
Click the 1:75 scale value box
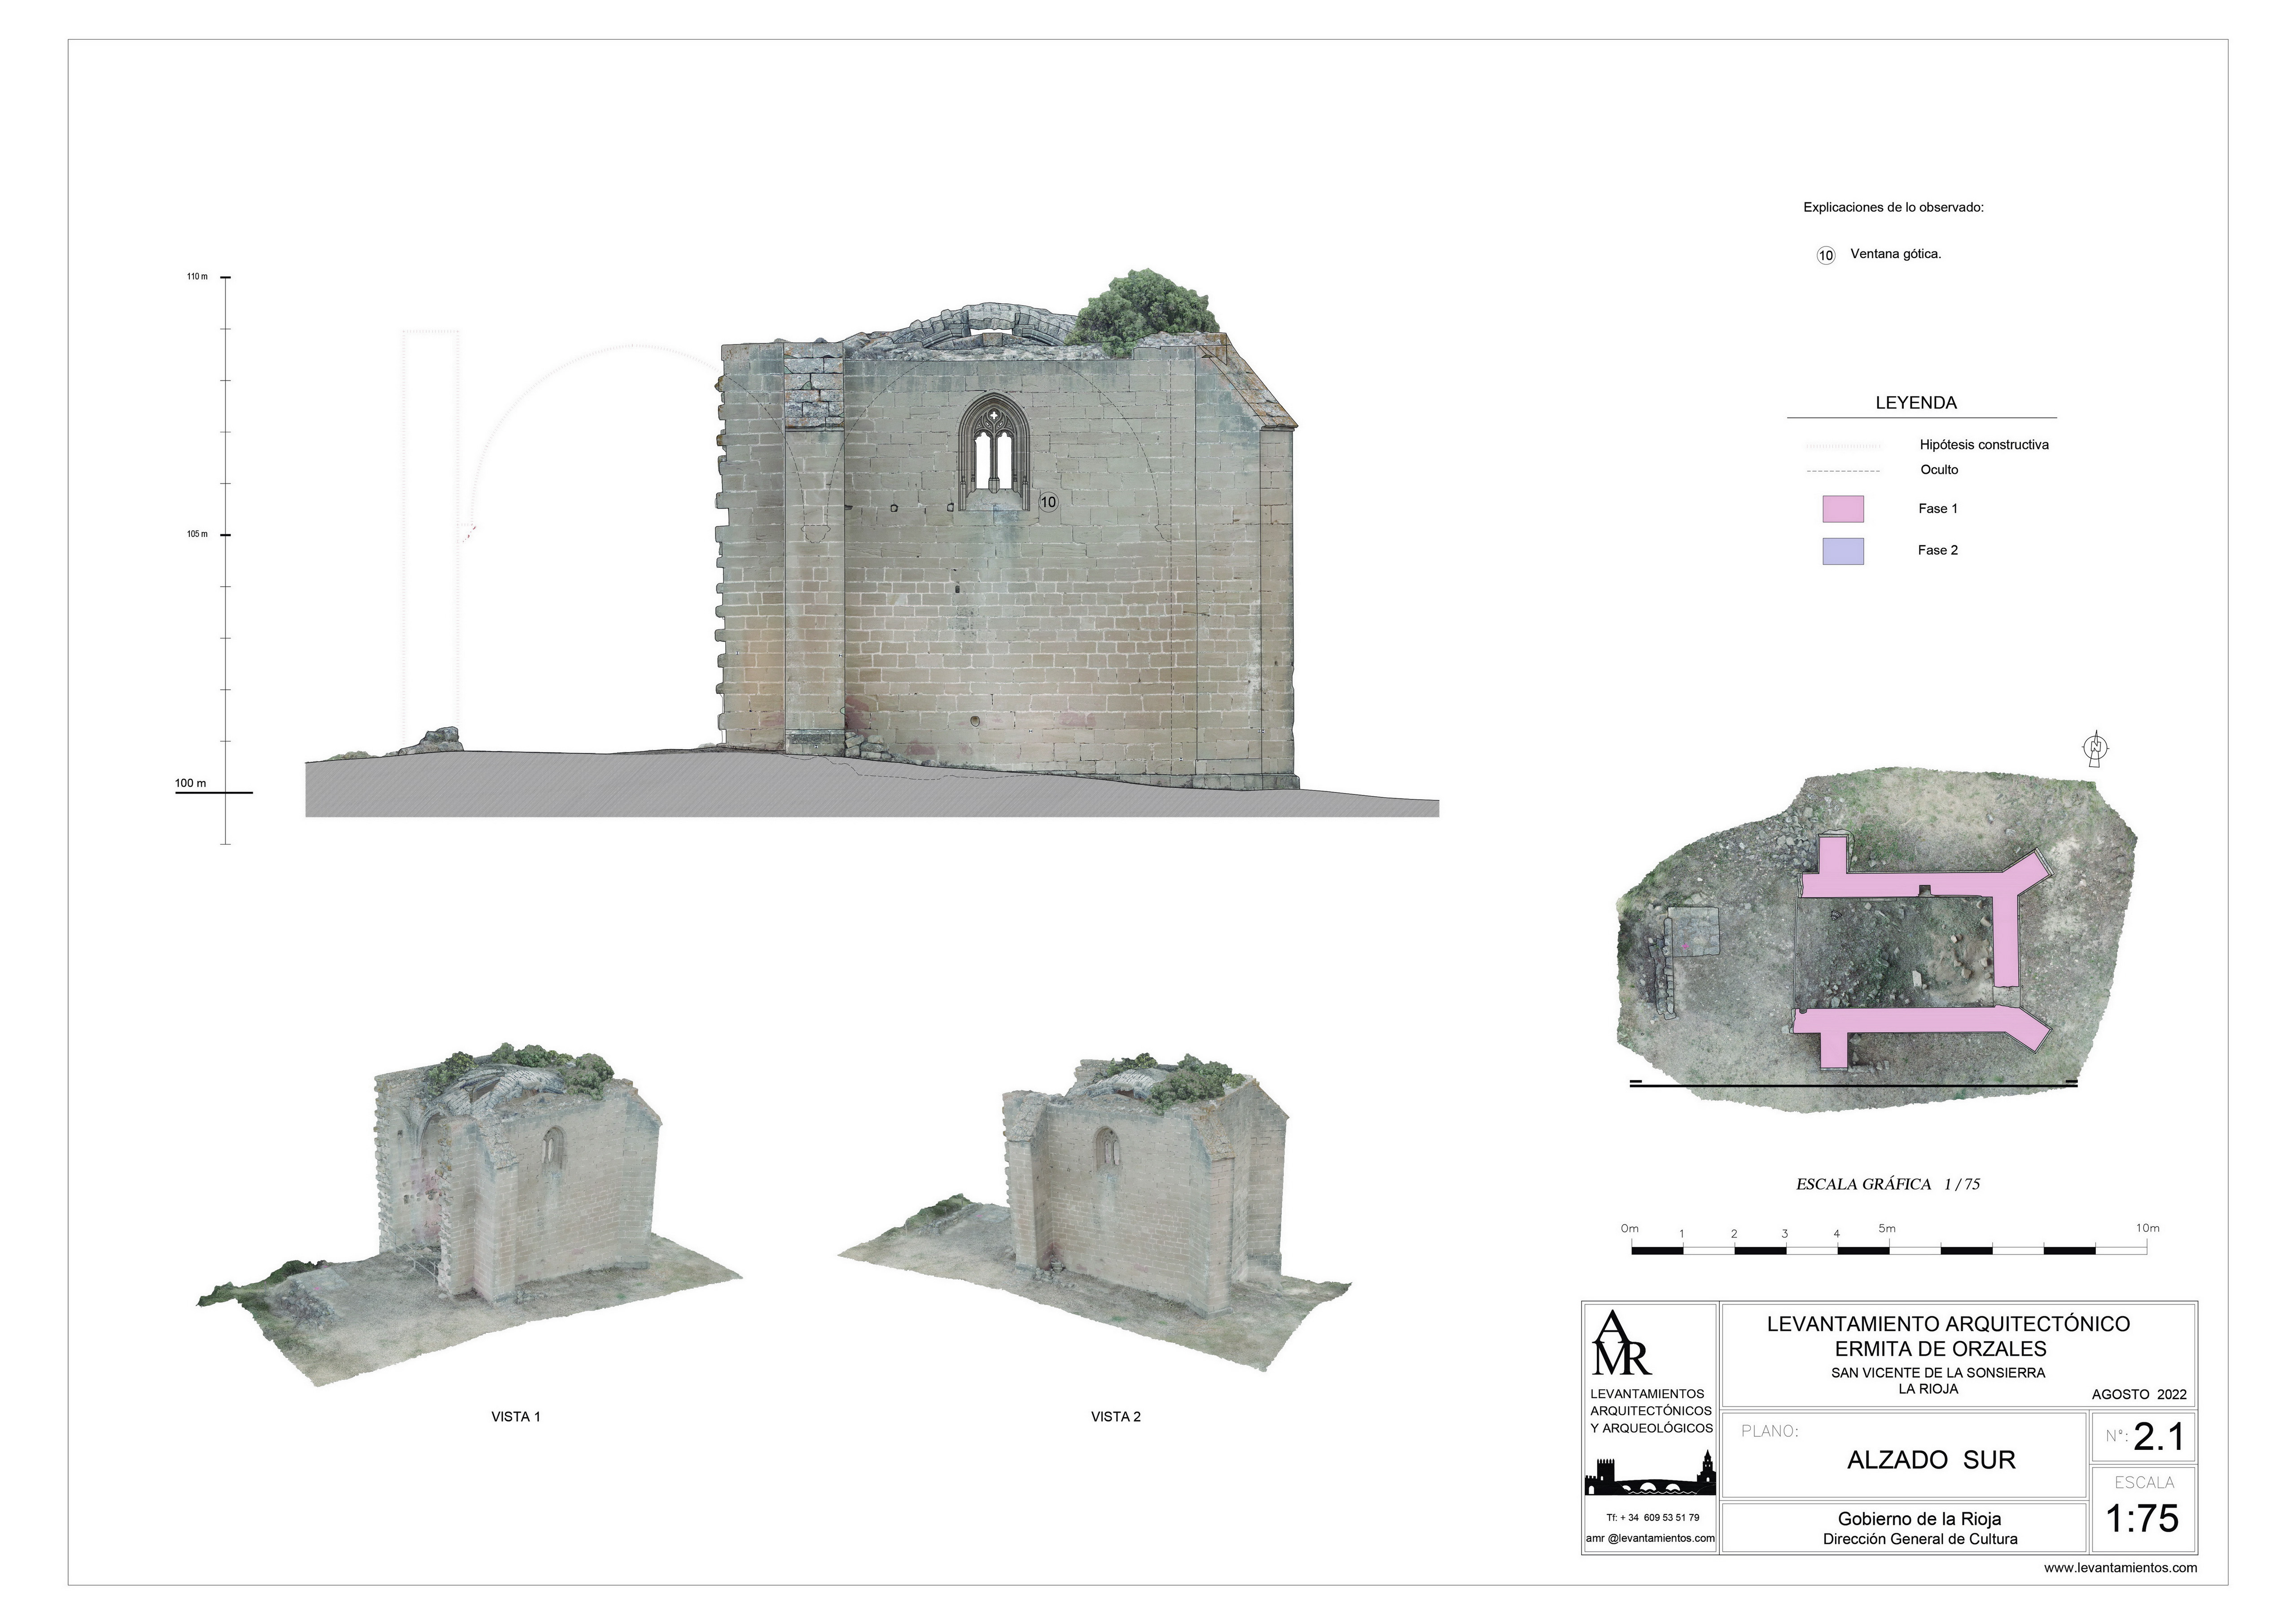(2142, 1518)
